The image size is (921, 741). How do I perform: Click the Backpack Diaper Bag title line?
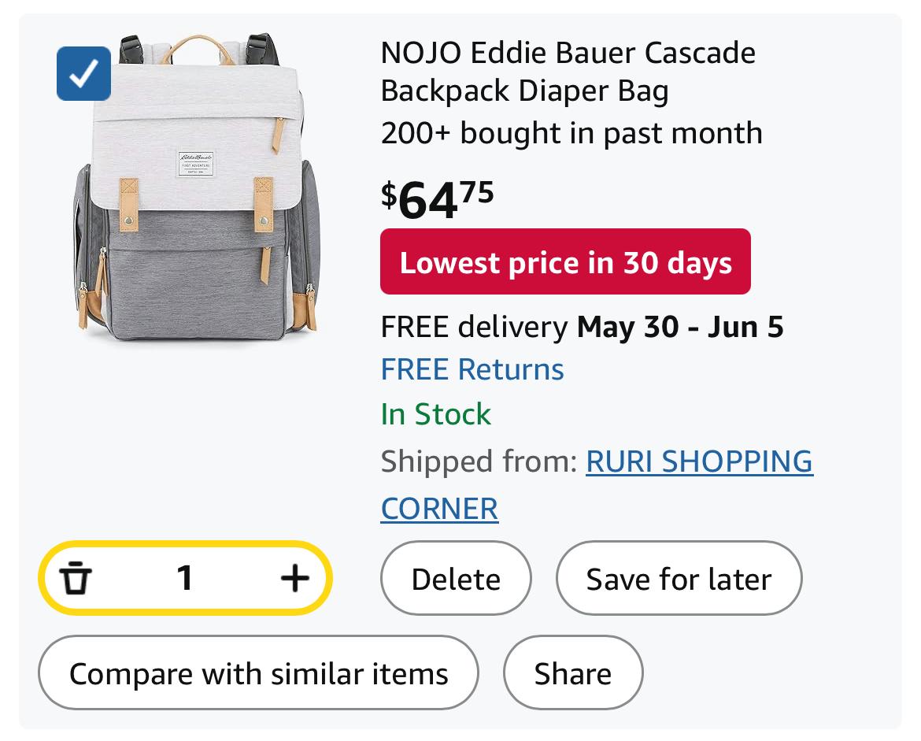[524, 91]
